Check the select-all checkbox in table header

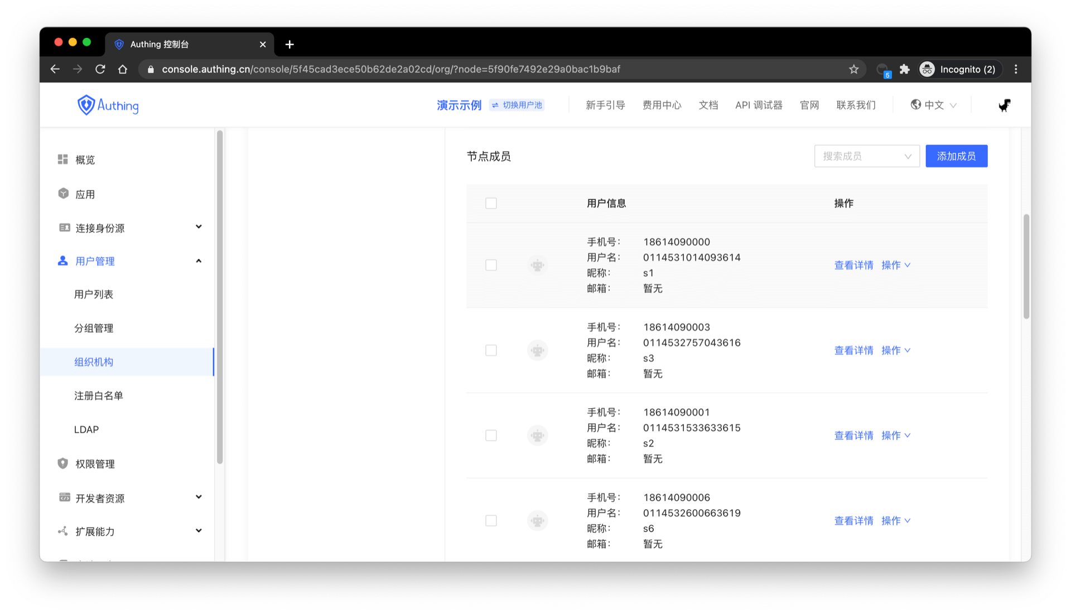[x=491, y=204]
